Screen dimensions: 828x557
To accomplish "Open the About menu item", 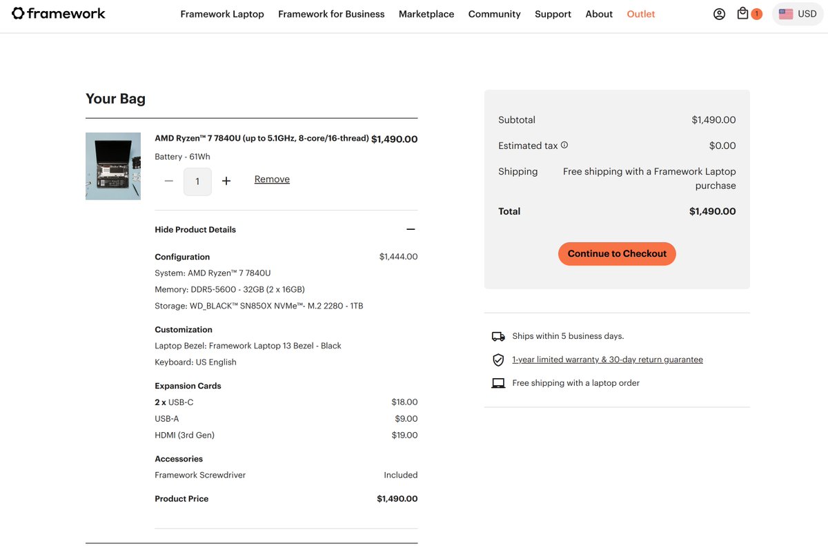I will pos(599,14).
